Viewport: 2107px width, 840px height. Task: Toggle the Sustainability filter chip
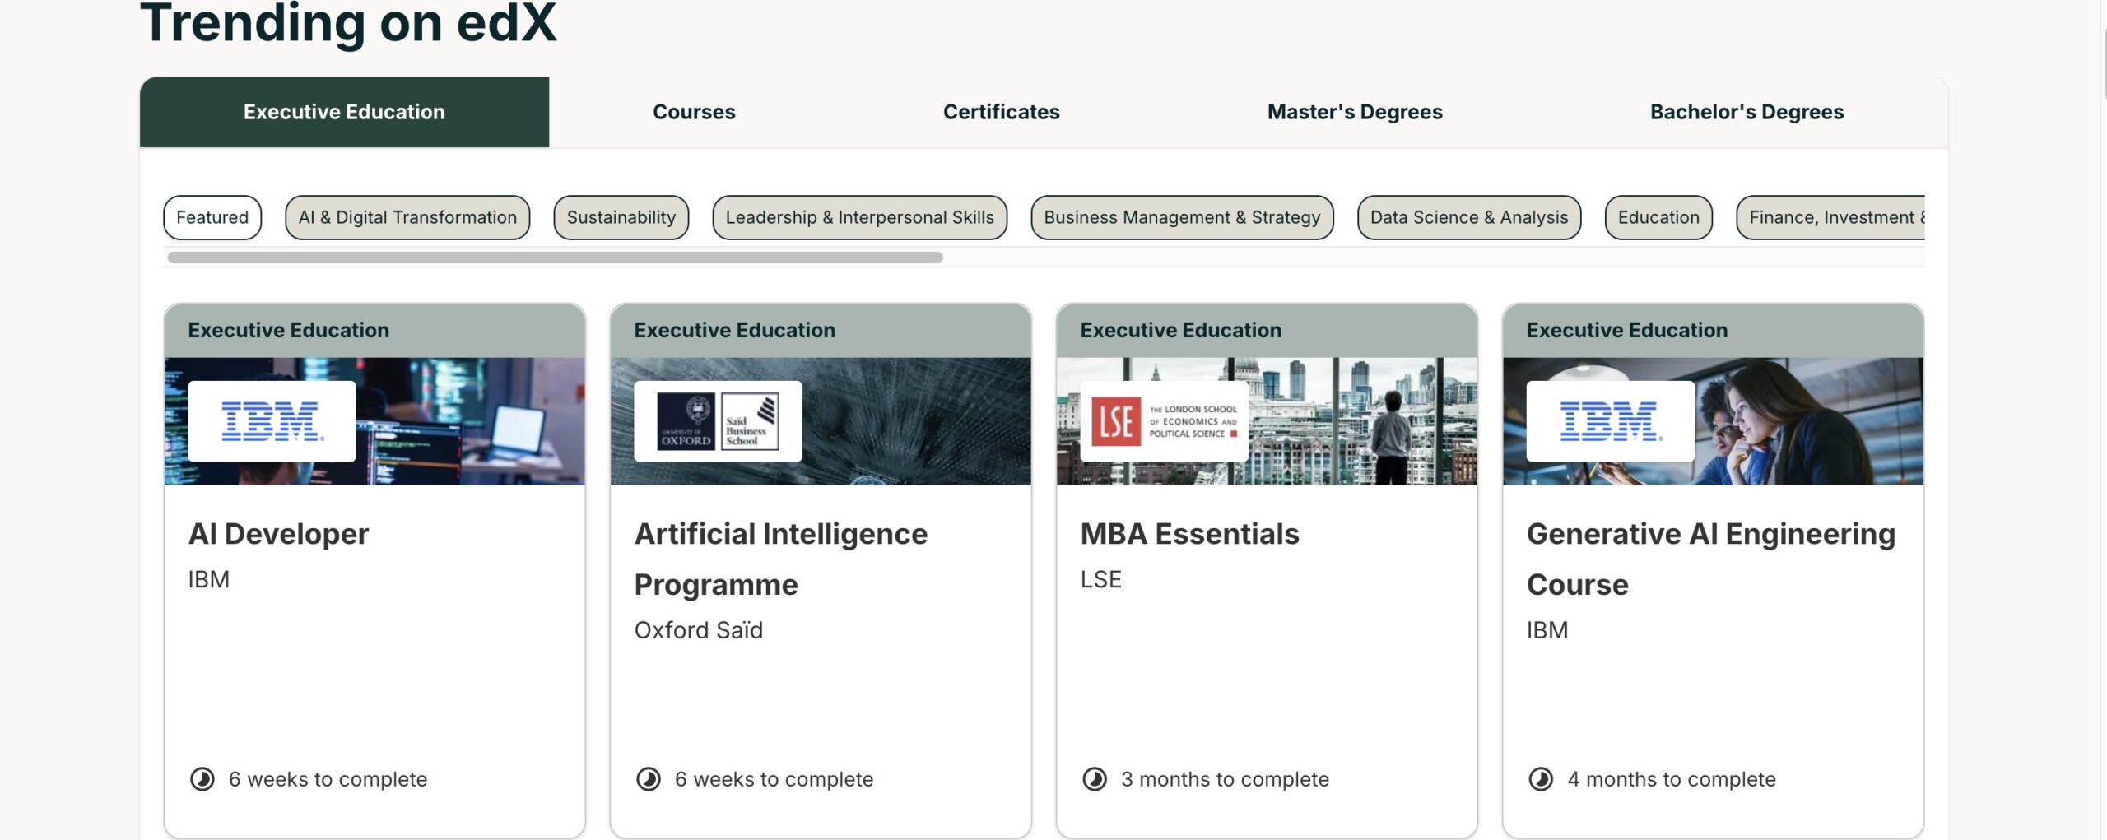(621, 217)
